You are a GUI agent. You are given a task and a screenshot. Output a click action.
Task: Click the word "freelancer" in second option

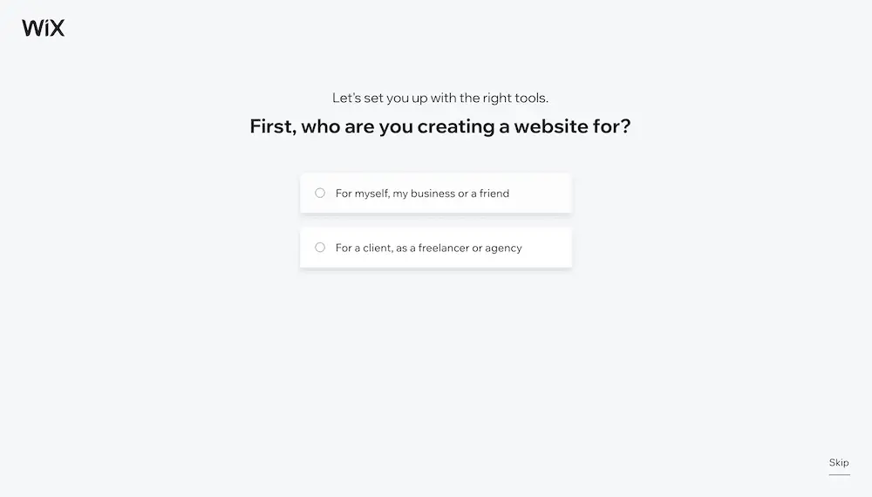coord(444,248)
